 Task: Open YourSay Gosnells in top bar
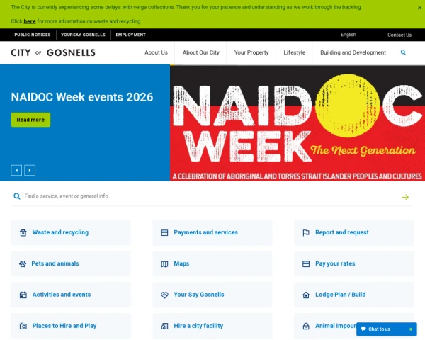[x=83, y=35]
